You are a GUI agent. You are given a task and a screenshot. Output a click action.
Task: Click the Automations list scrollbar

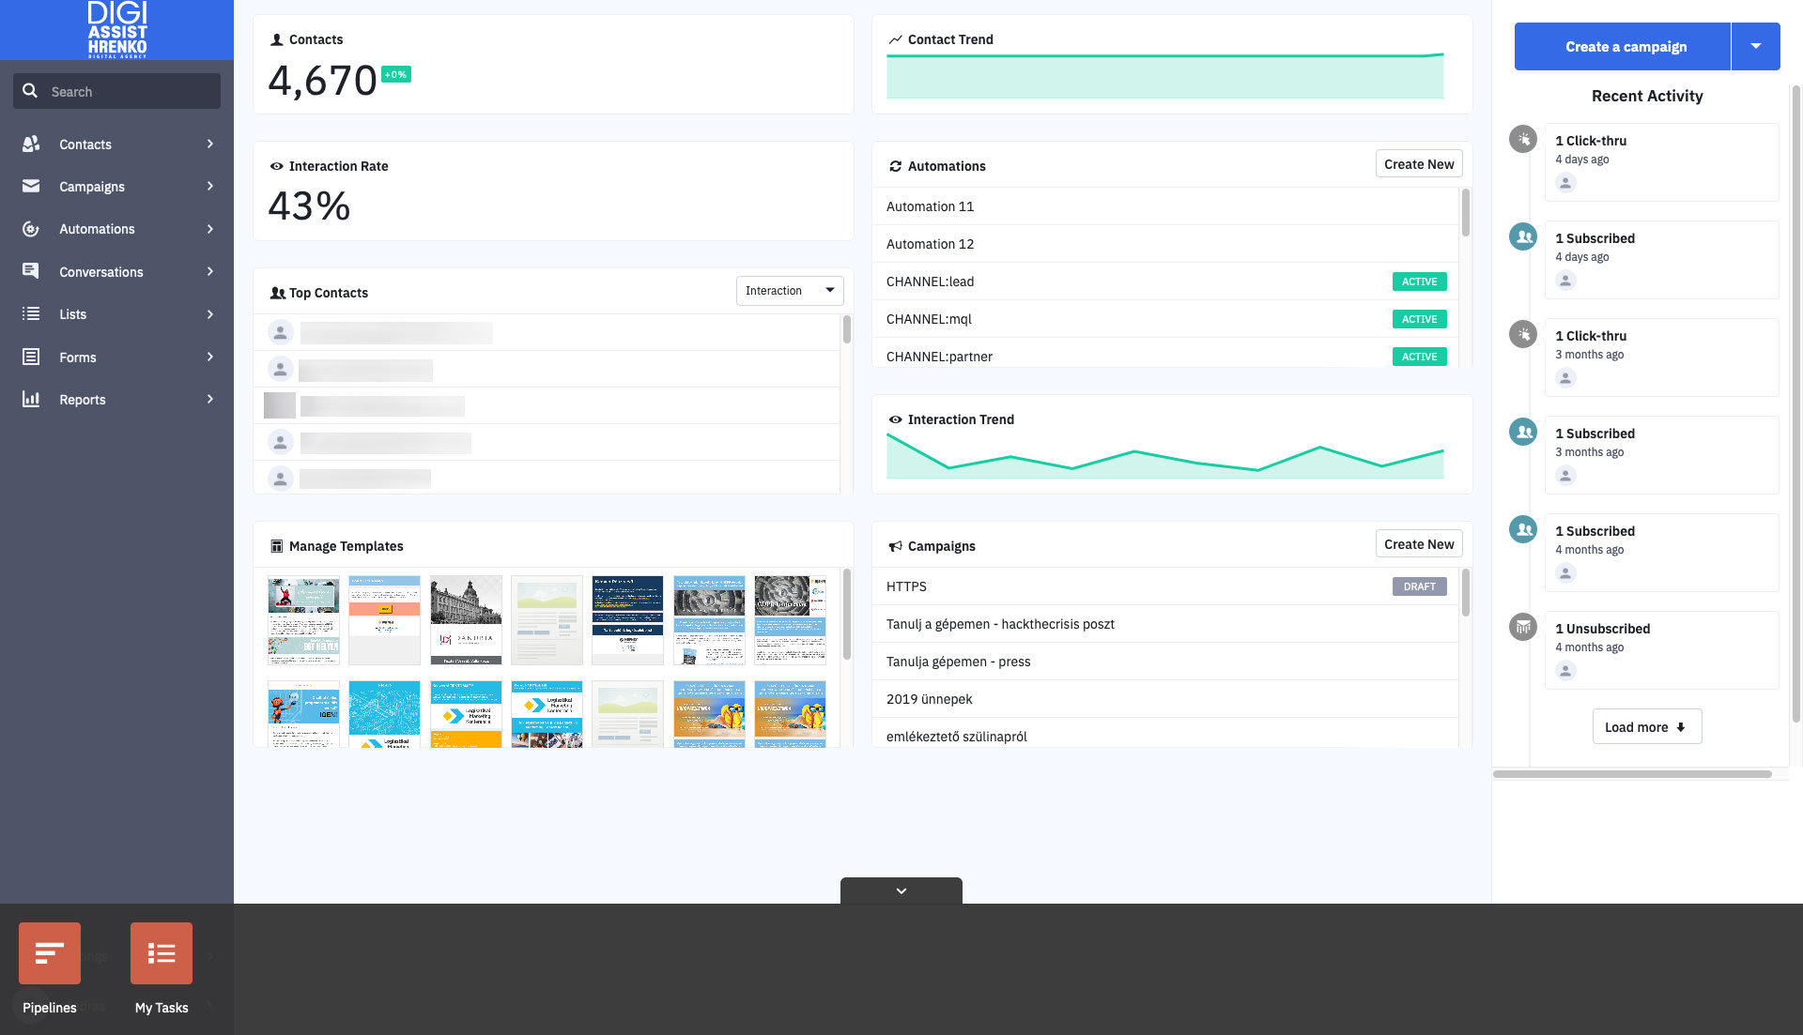pyautogui.click(x=1465, y=214)
